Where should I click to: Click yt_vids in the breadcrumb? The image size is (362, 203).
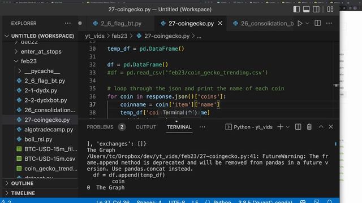pos(94,36)
